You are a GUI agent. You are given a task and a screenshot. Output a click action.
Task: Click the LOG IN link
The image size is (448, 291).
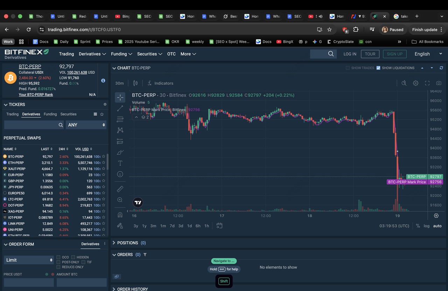350,54
